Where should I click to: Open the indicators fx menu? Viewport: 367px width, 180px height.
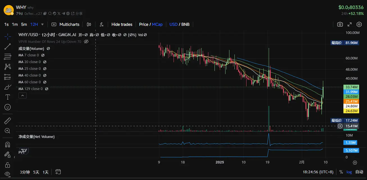pyautogui.click(x=101, y=24)
